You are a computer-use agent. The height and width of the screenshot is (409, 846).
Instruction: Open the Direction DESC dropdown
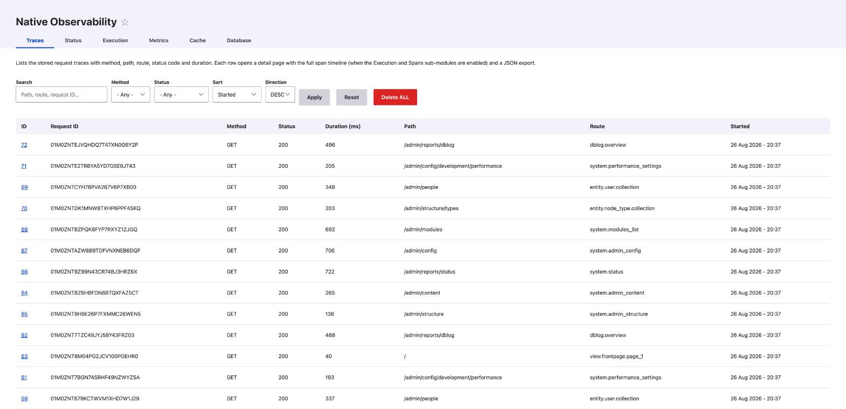pyautogui.click(x=280, y=94)
